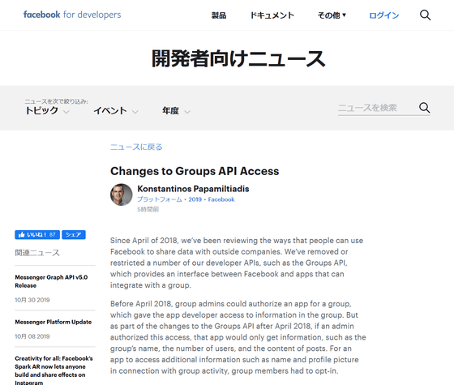Viewport: 454px width, 385px height.
Task: Click the 開発者向けニュース page title
Action: (x=238, y=58)
